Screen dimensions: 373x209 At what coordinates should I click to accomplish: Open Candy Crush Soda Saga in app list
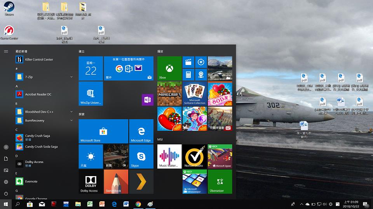[44, 146]
